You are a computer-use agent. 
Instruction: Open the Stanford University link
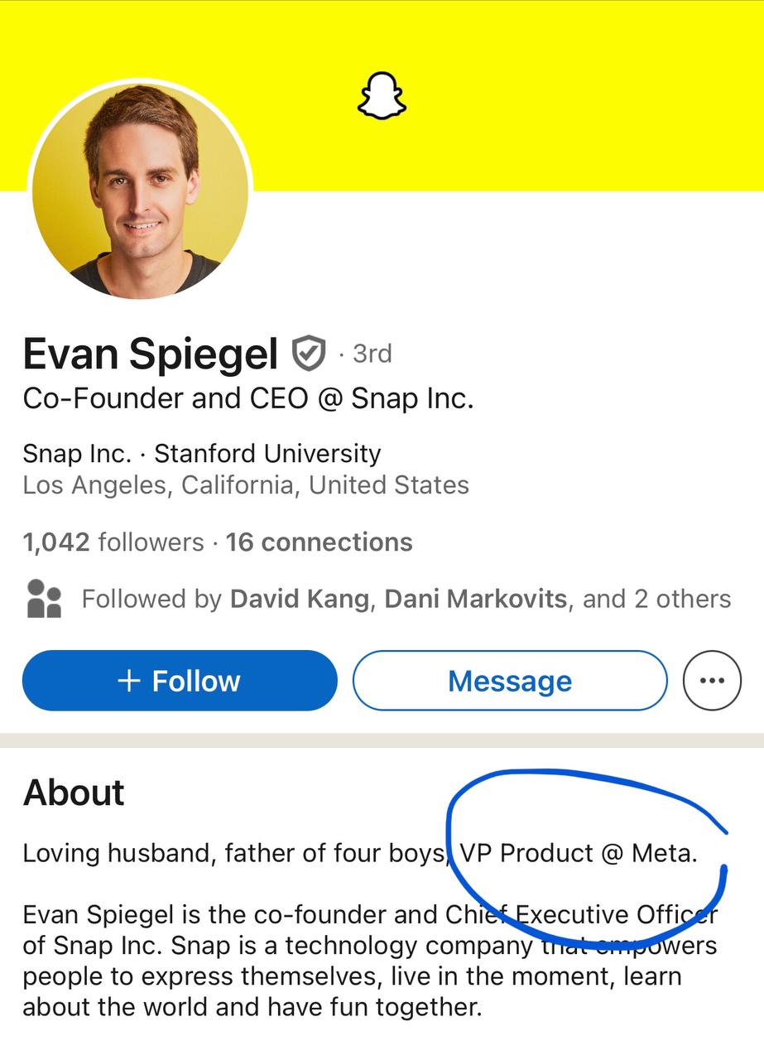tap(268, 453)
